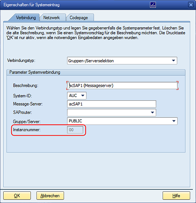
Task: Open the Codepage tab
Action: [x=79, y=18]
